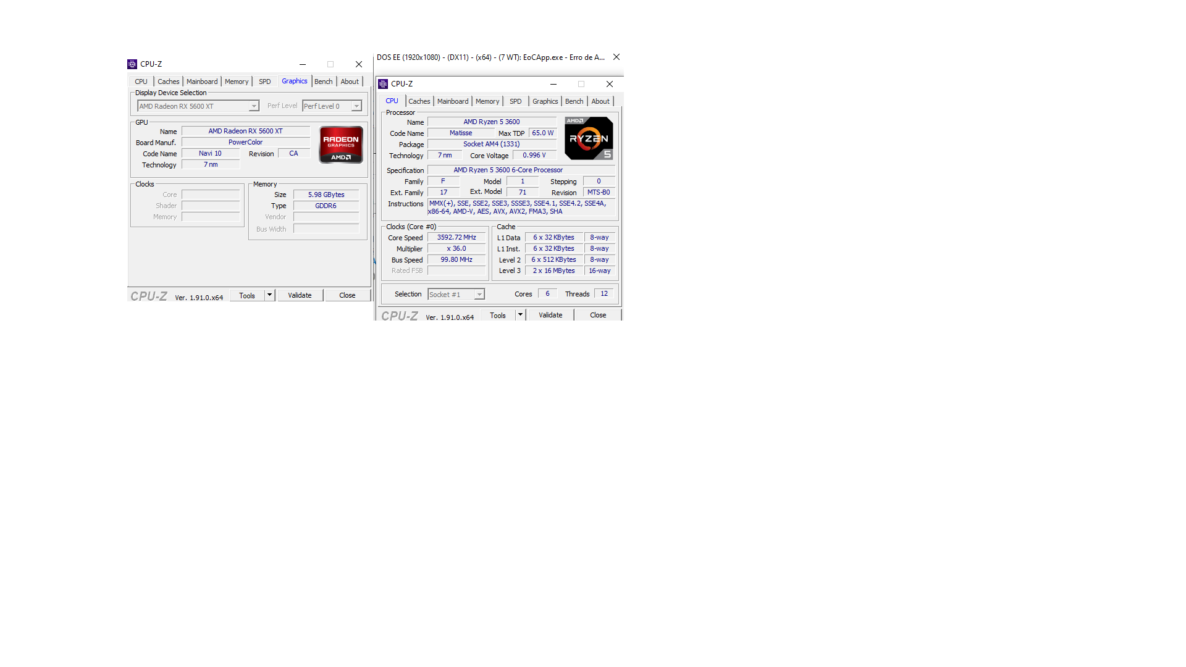
Task: Click the Radeon Graphics logo
Action: click(x=341, y=145)
